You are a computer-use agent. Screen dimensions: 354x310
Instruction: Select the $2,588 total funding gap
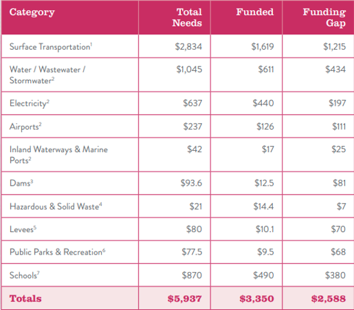(328, 298)
